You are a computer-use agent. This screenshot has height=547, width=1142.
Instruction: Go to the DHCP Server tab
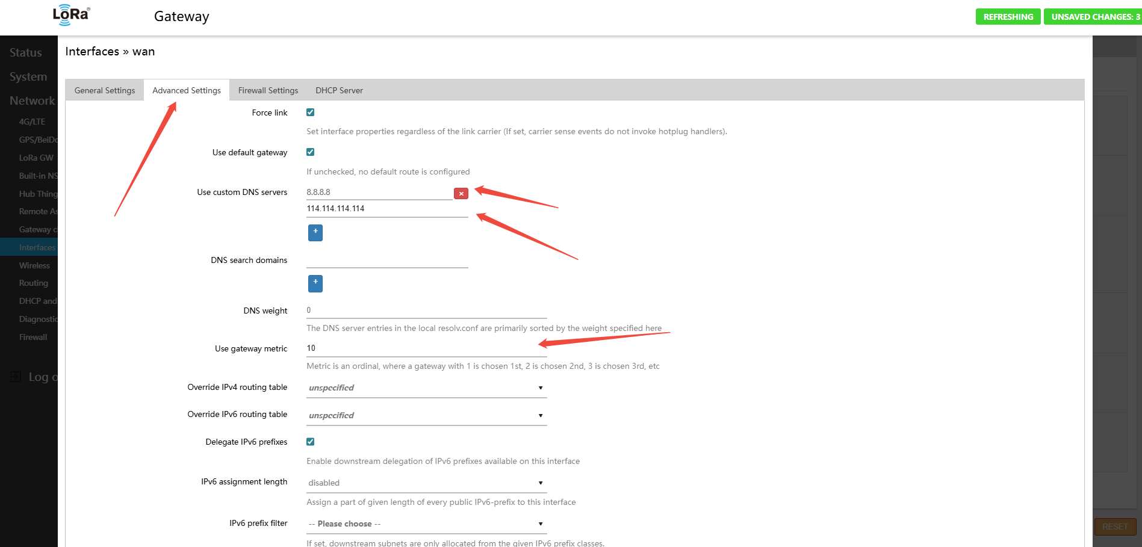click(339, 90)
